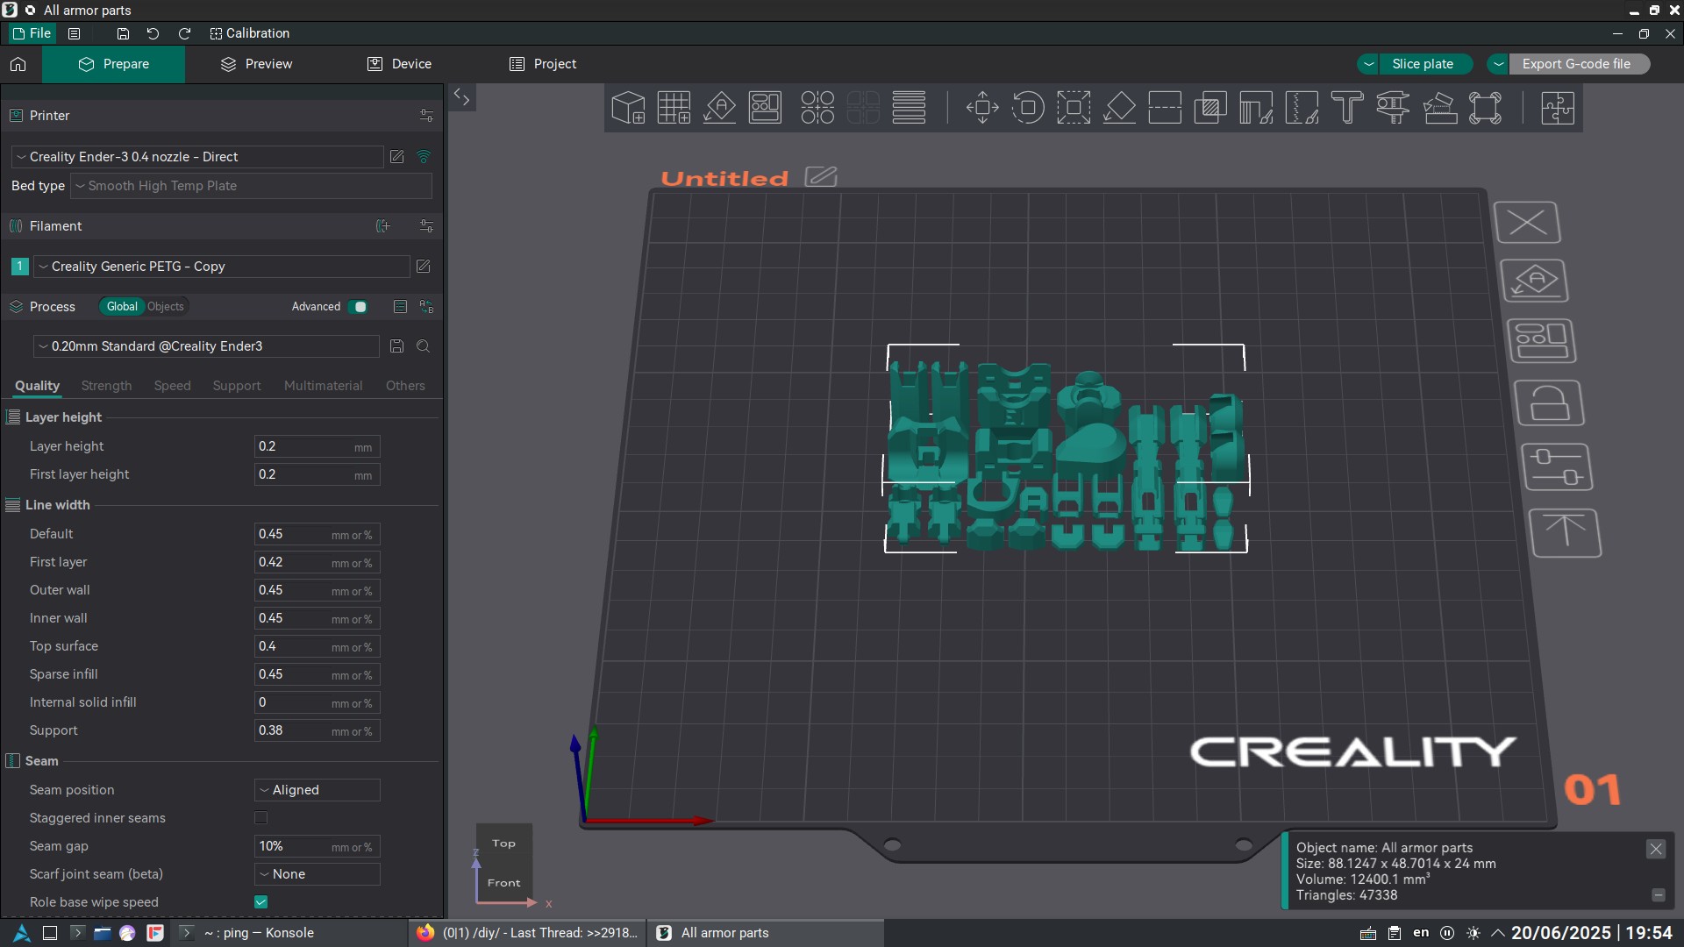This screenshot has height=947, width=1684.
Task: Open the File menu
Action: pyautogui.click(x=32, y=33)
